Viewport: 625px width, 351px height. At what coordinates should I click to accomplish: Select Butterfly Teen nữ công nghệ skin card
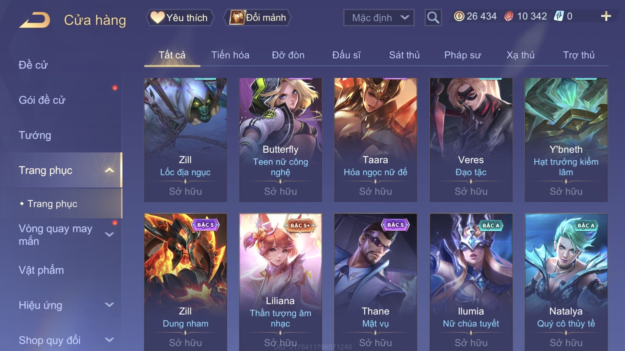[x=280, y=140]
